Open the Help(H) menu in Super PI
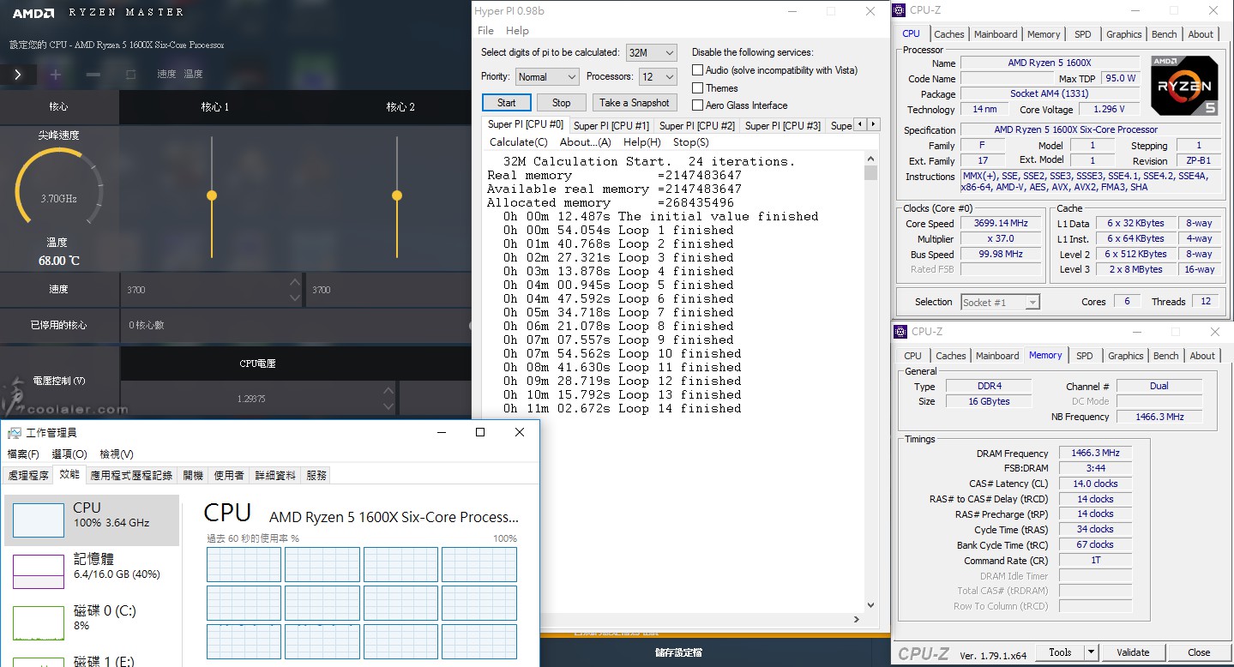 tap(642, 142)
